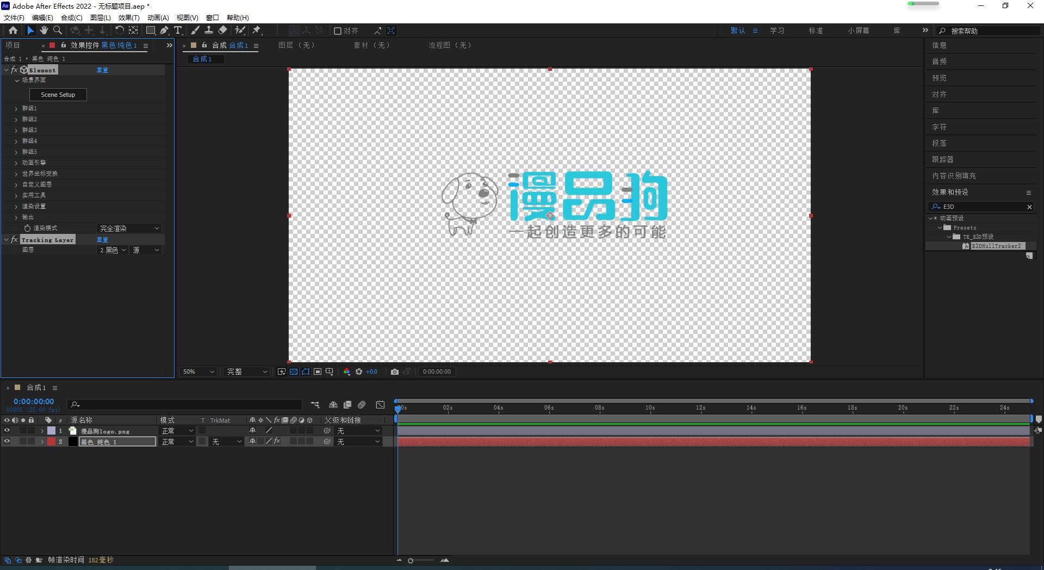
Task: Open TrkMat dropdown for 黑色 纯色 1
Action: click(227, 442)
